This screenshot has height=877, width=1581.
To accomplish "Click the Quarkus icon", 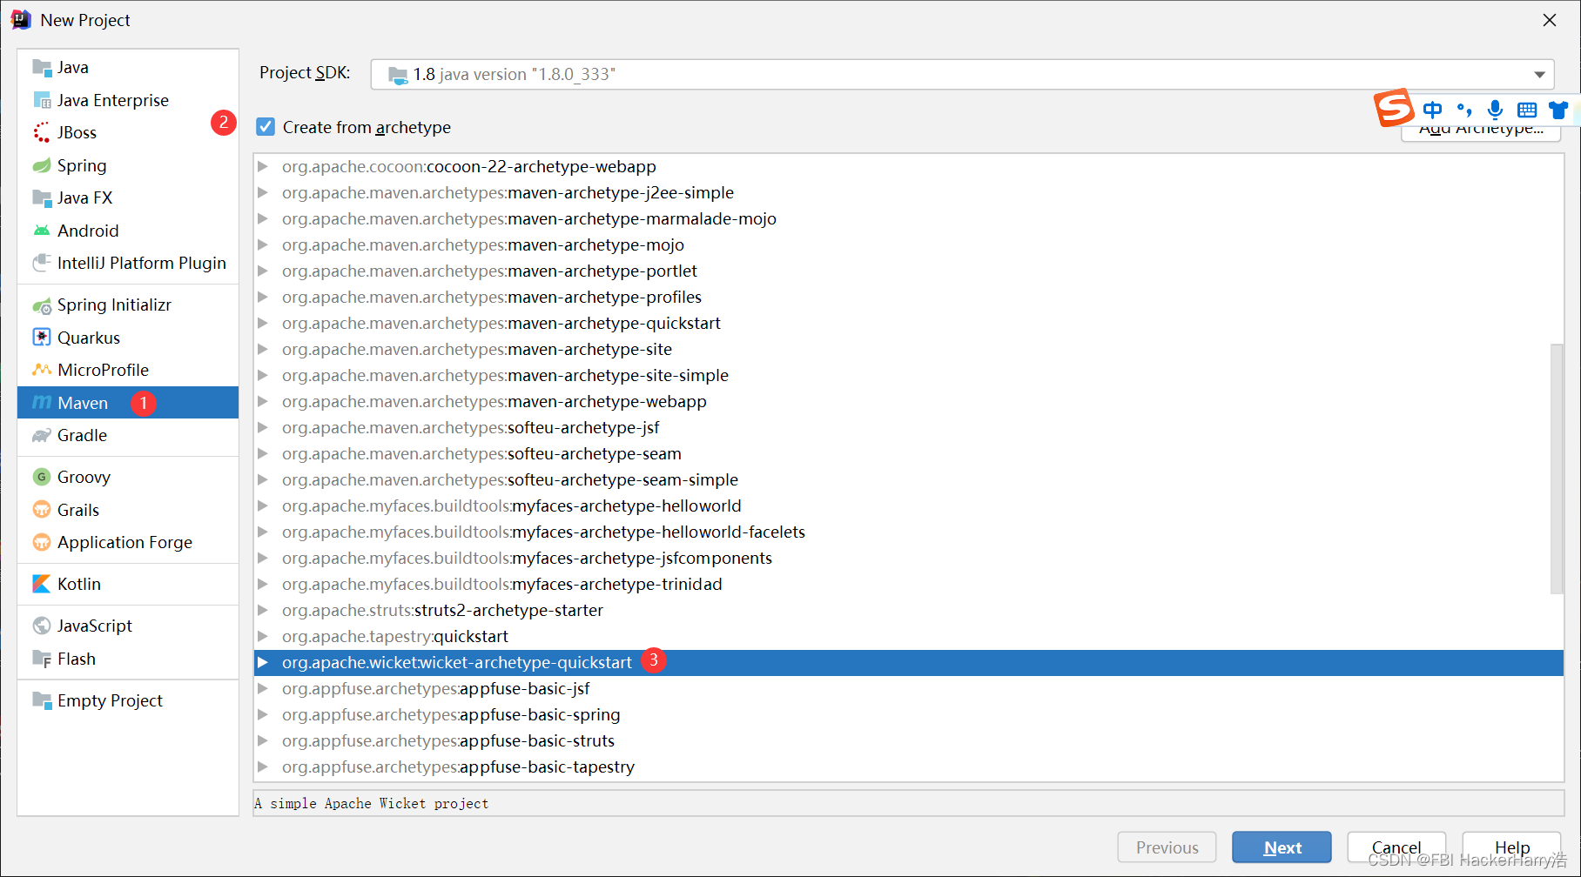I will [x=42, y=338].
